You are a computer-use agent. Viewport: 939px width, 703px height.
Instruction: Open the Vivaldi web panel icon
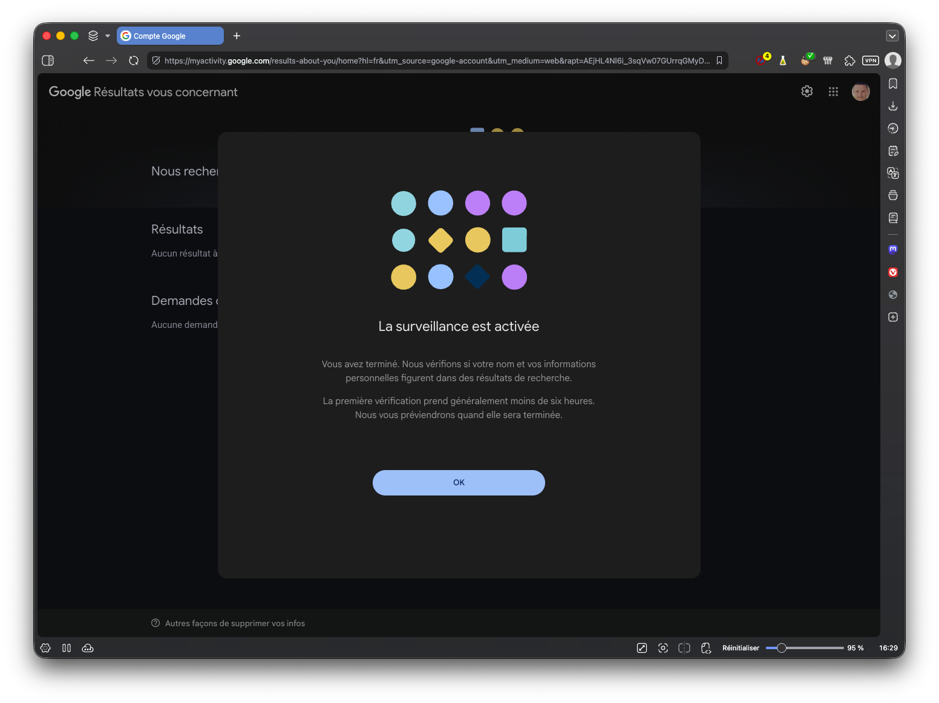click(893, 272)
